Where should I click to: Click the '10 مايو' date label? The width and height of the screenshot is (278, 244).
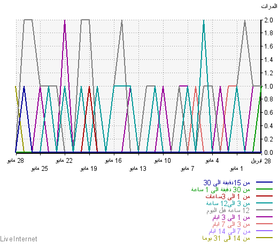(x=163, y=161)
